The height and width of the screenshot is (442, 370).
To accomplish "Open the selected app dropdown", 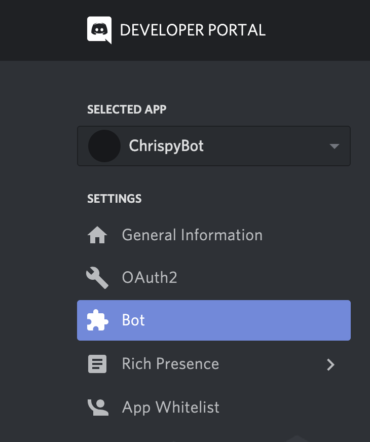I will tap(213, 146).
